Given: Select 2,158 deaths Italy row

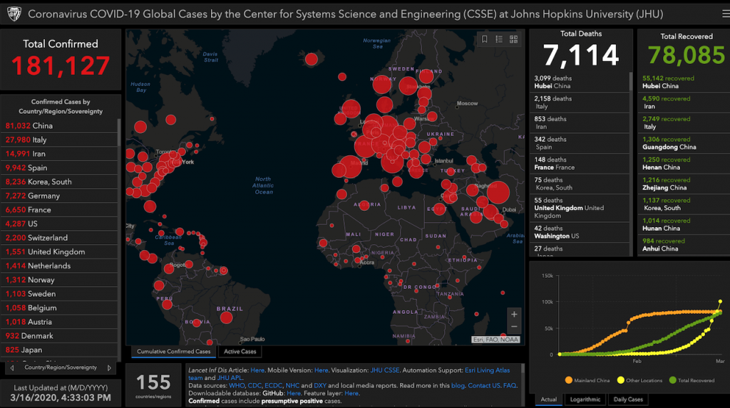Looking at the screenshot, I should (579, 103).
